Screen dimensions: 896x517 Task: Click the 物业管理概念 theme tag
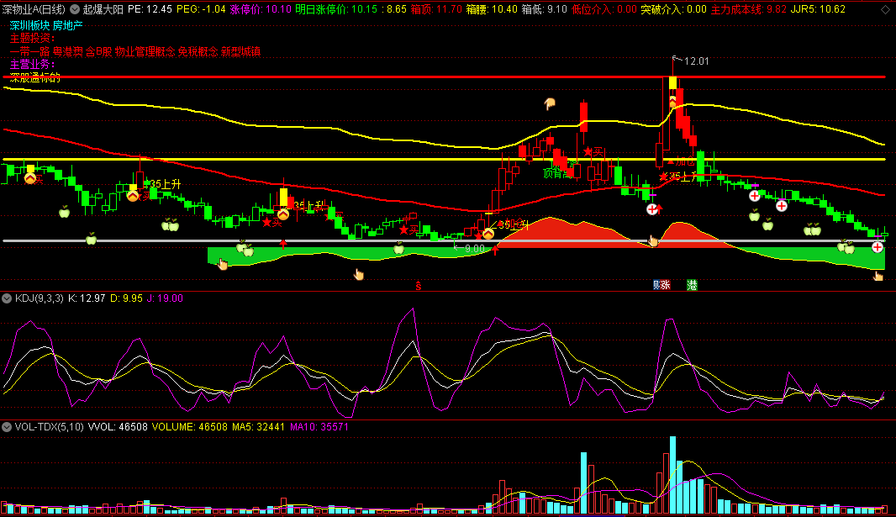[x=145, y=51]
